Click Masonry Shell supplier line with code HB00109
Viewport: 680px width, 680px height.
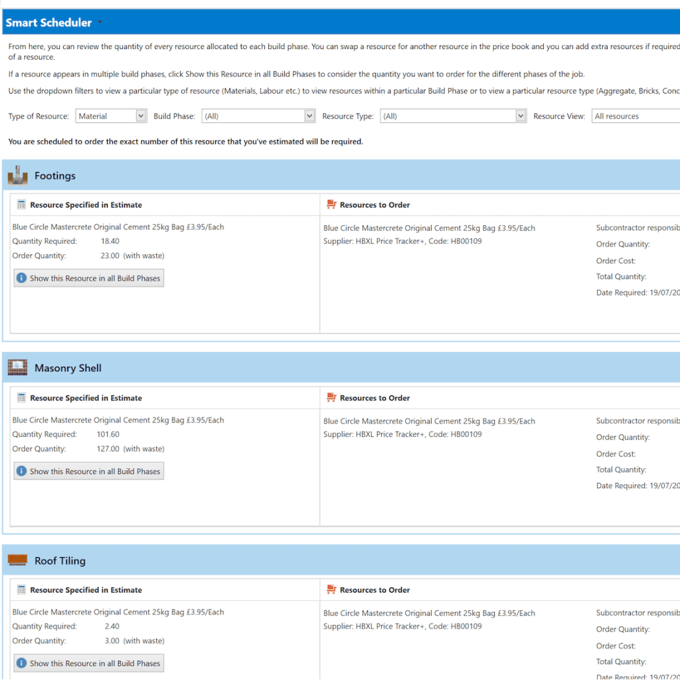tap(402, 434)
